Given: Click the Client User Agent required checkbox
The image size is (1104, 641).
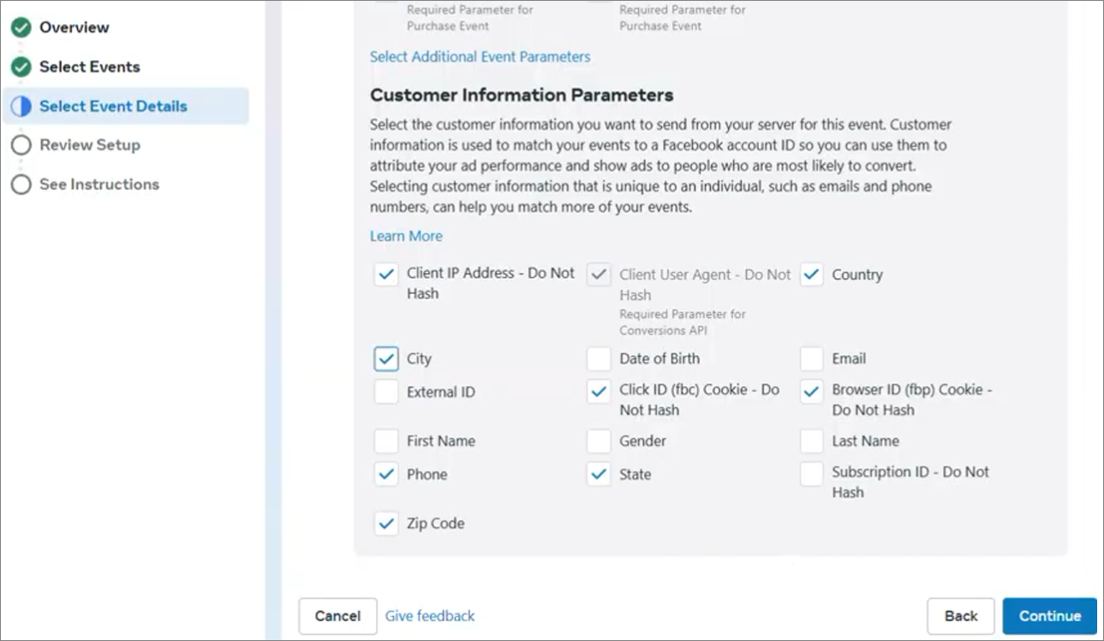Looking at the screenshot, I should coord(599,275).
